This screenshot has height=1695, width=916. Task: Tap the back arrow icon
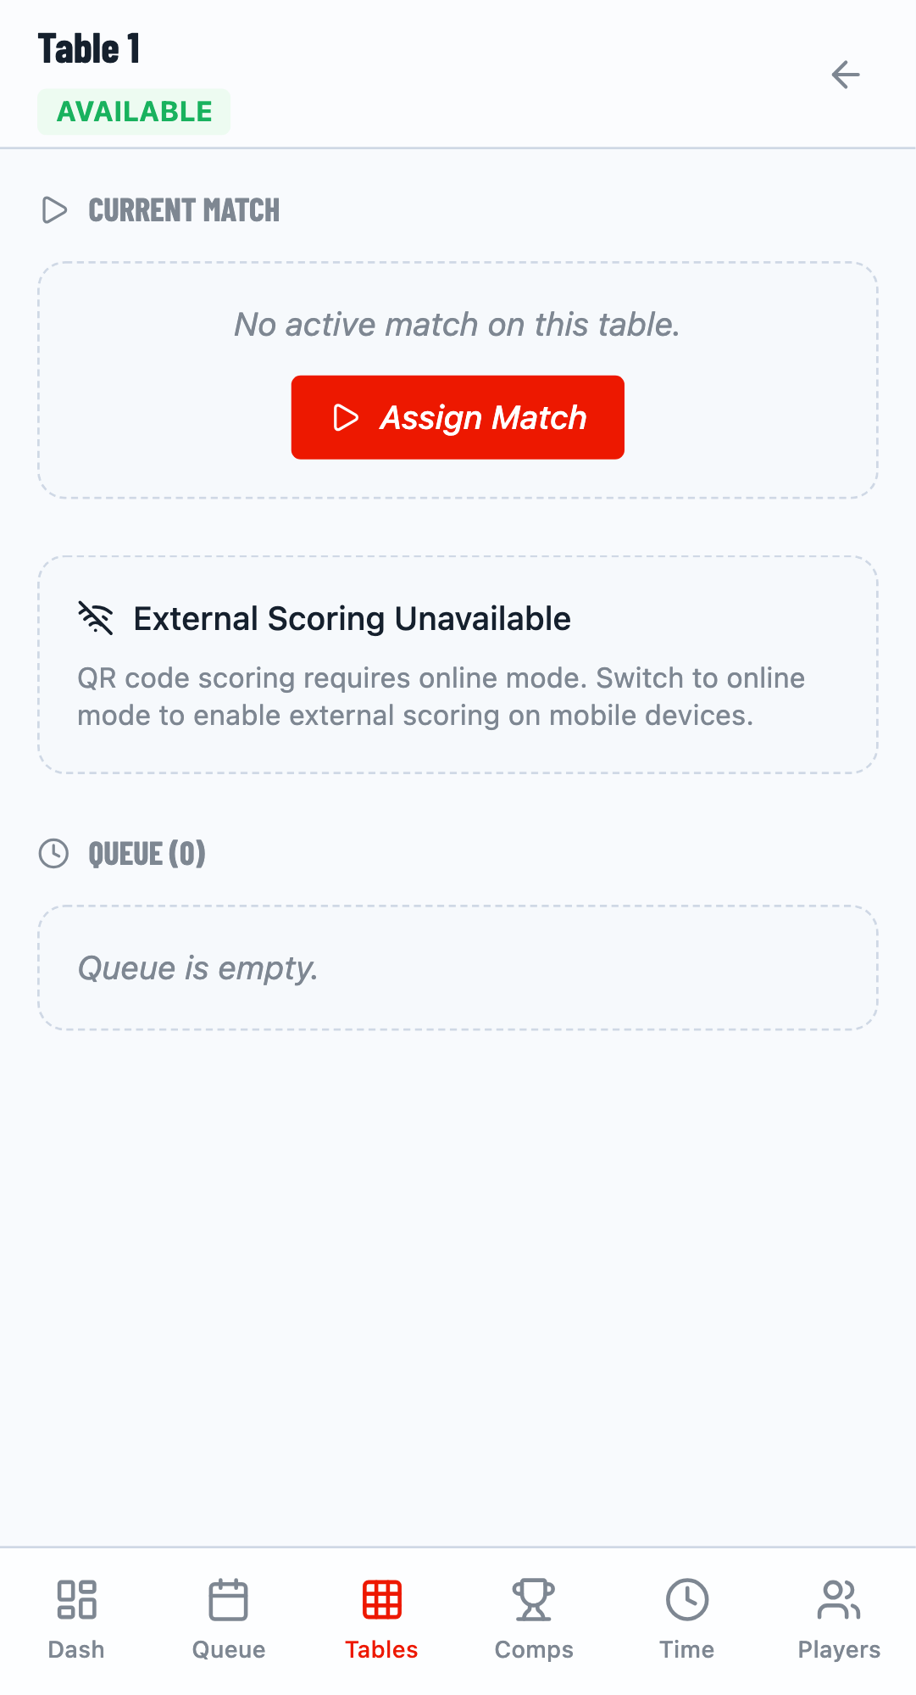[846, 75]
